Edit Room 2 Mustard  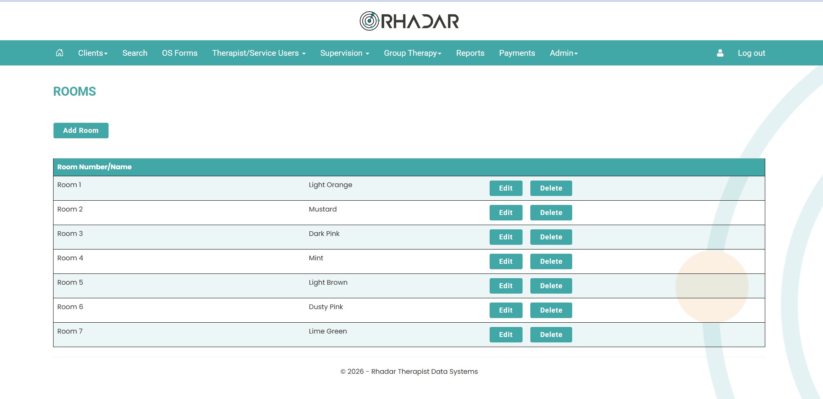click(506, 213)
